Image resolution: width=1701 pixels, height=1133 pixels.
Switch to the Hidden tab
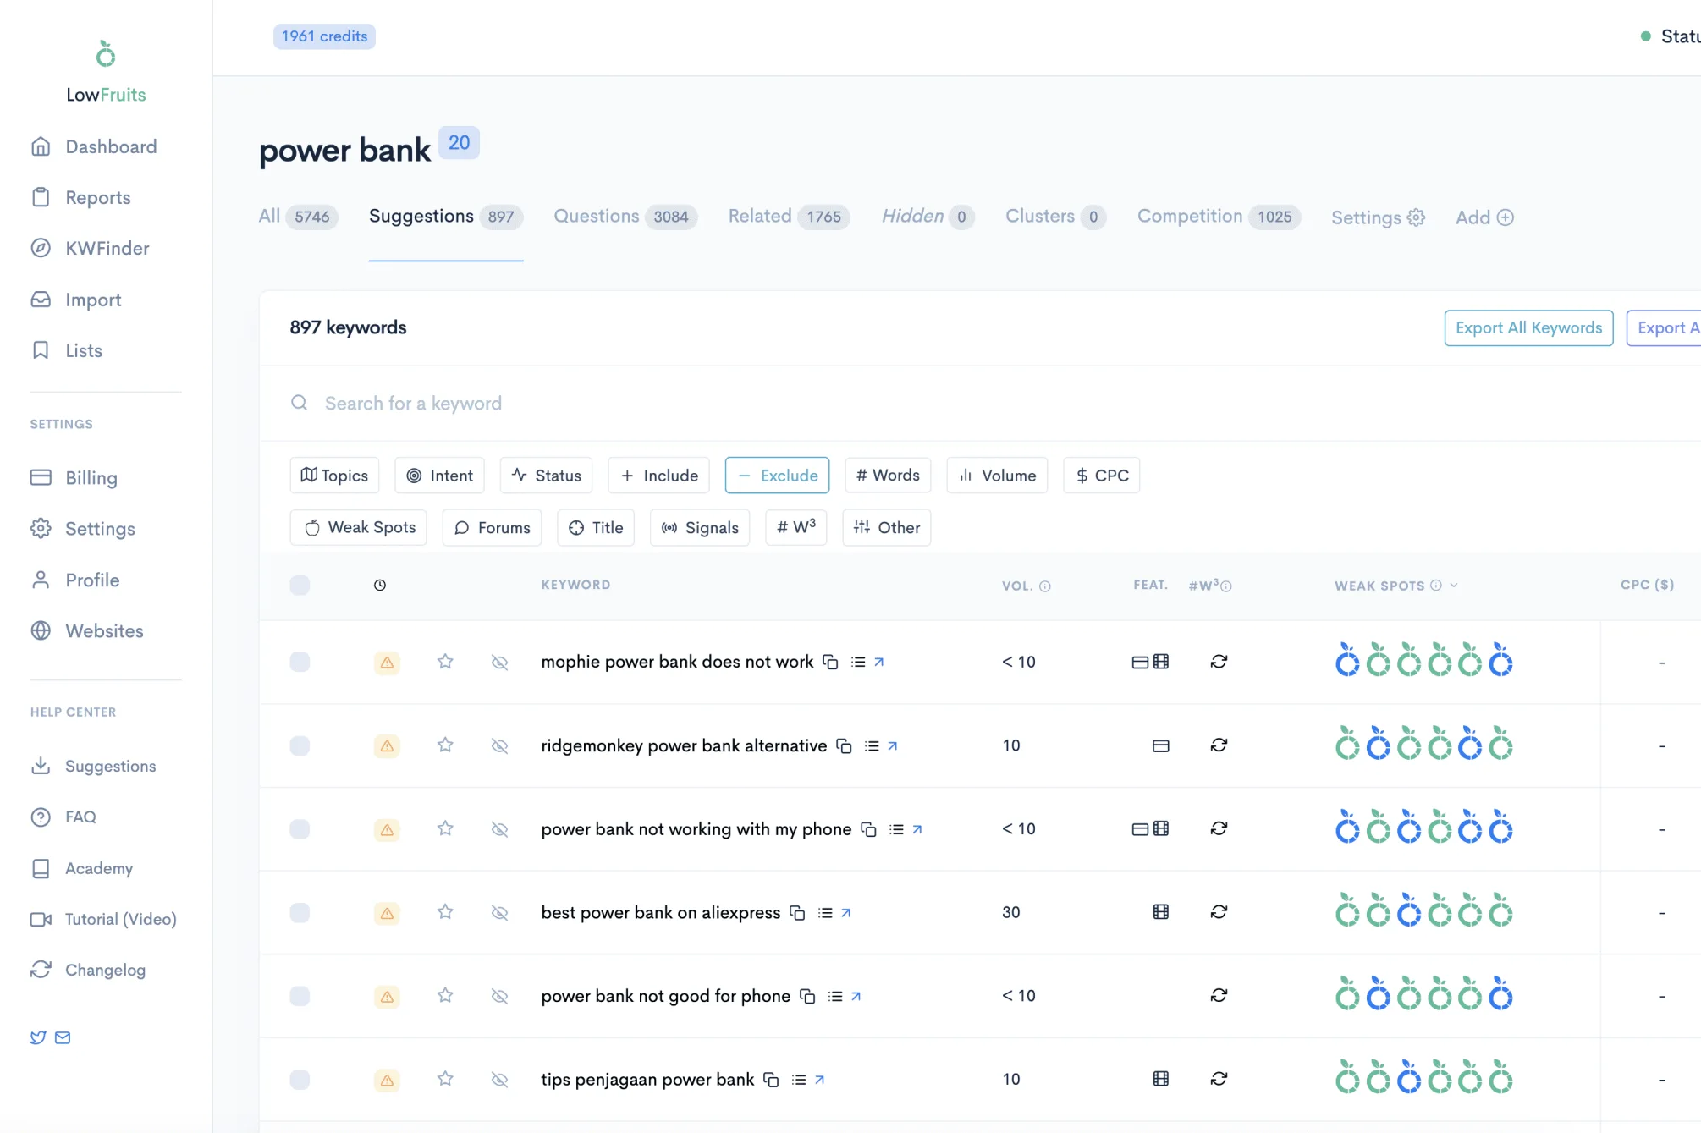pos(928,217)
